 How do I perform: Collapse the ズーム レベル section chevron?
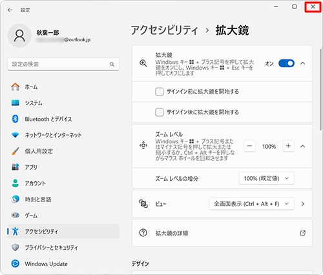(x=303, y=147)
